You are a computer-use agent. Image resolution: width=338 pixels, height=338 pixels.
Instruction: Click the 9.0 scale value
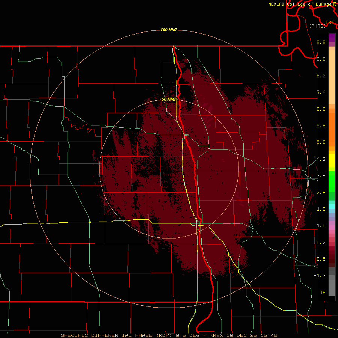click(x=321, y=59)
